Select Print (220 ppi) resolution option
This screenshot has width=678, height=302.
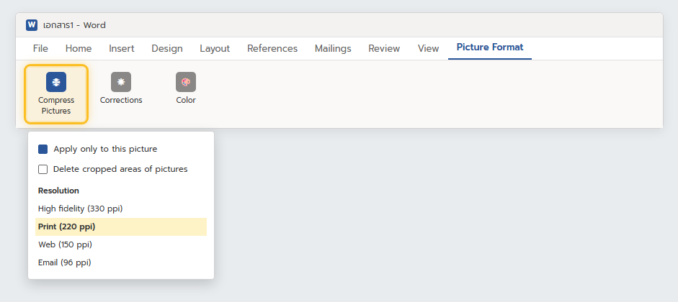coord(121,227)
